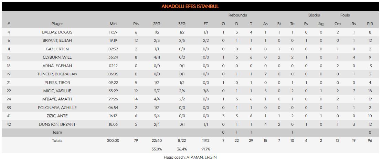
Task: Open Micic, Vasilije player profile
Action: click(57, 91)
